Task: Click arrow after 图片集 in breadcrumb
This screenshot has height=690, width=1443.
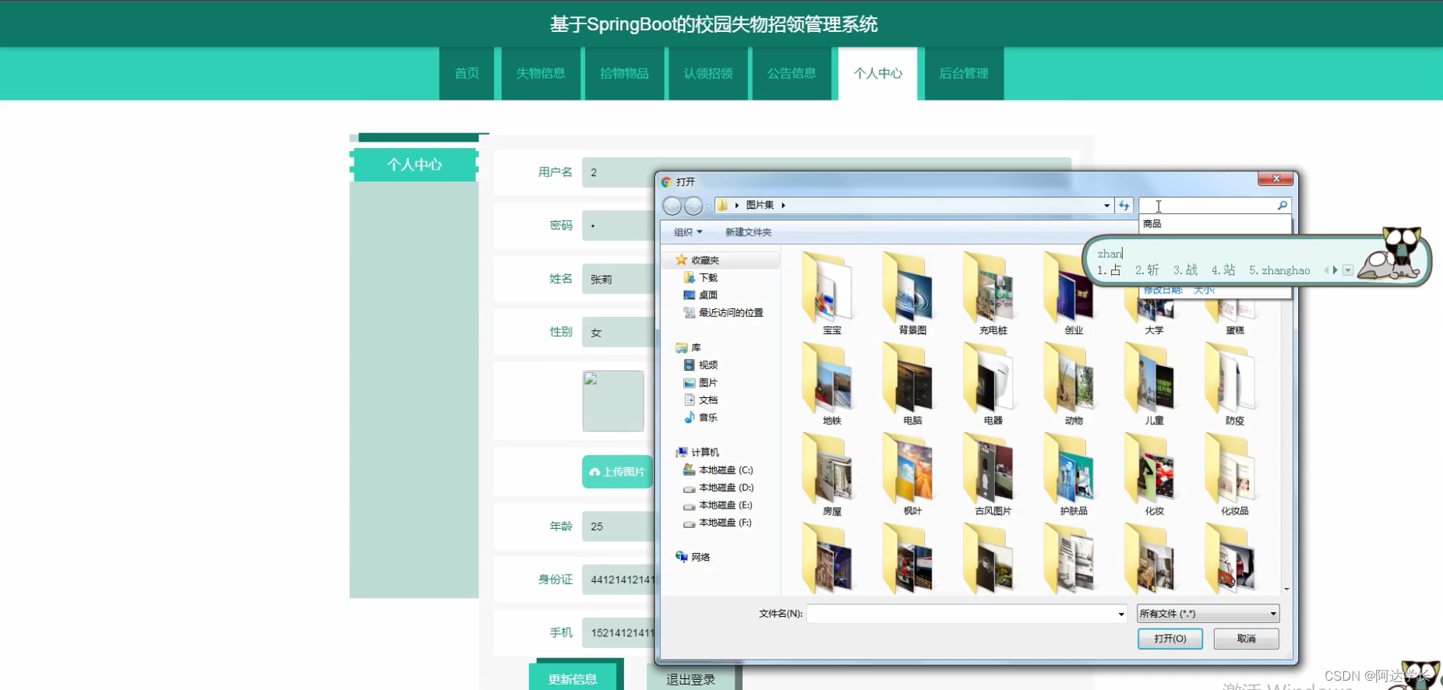Action: (x=783, y=206)
